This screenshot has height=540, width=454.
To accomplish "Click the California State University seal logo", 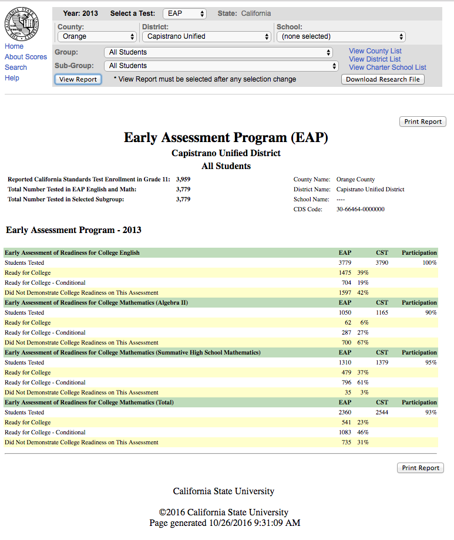I will pos(21,23).
